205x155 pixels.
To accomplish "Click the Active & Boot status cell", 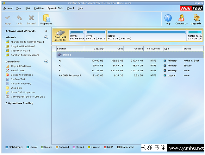I will [x=191, y=61].
